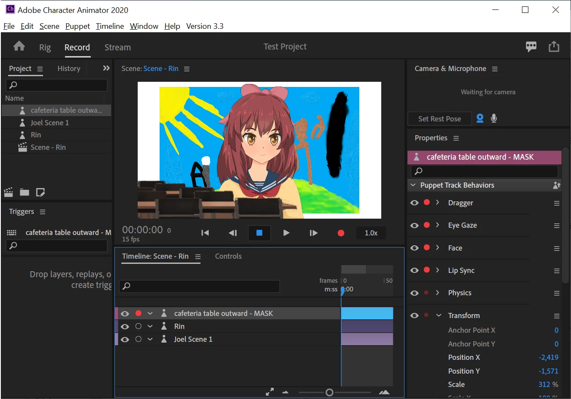Open the Timeline panel menu
The image size is (571, 399).
(x=198, y=257)
